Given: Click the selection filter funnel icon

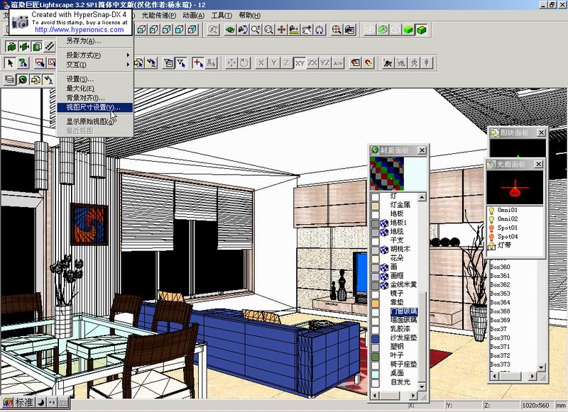Looking at the screenshot, I should point(181,63).
